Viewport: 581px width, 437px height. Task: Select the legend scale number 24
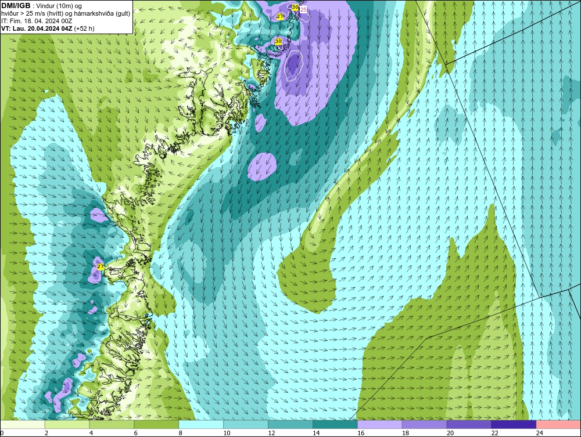[x=540, y=433]
